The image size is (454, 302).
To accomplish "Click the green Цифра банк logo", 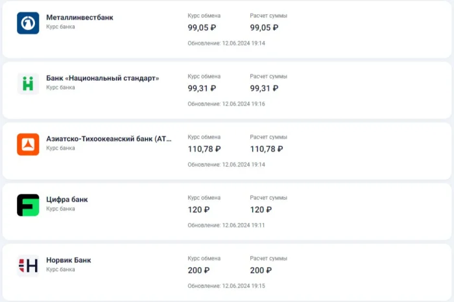I will point(28,205).
